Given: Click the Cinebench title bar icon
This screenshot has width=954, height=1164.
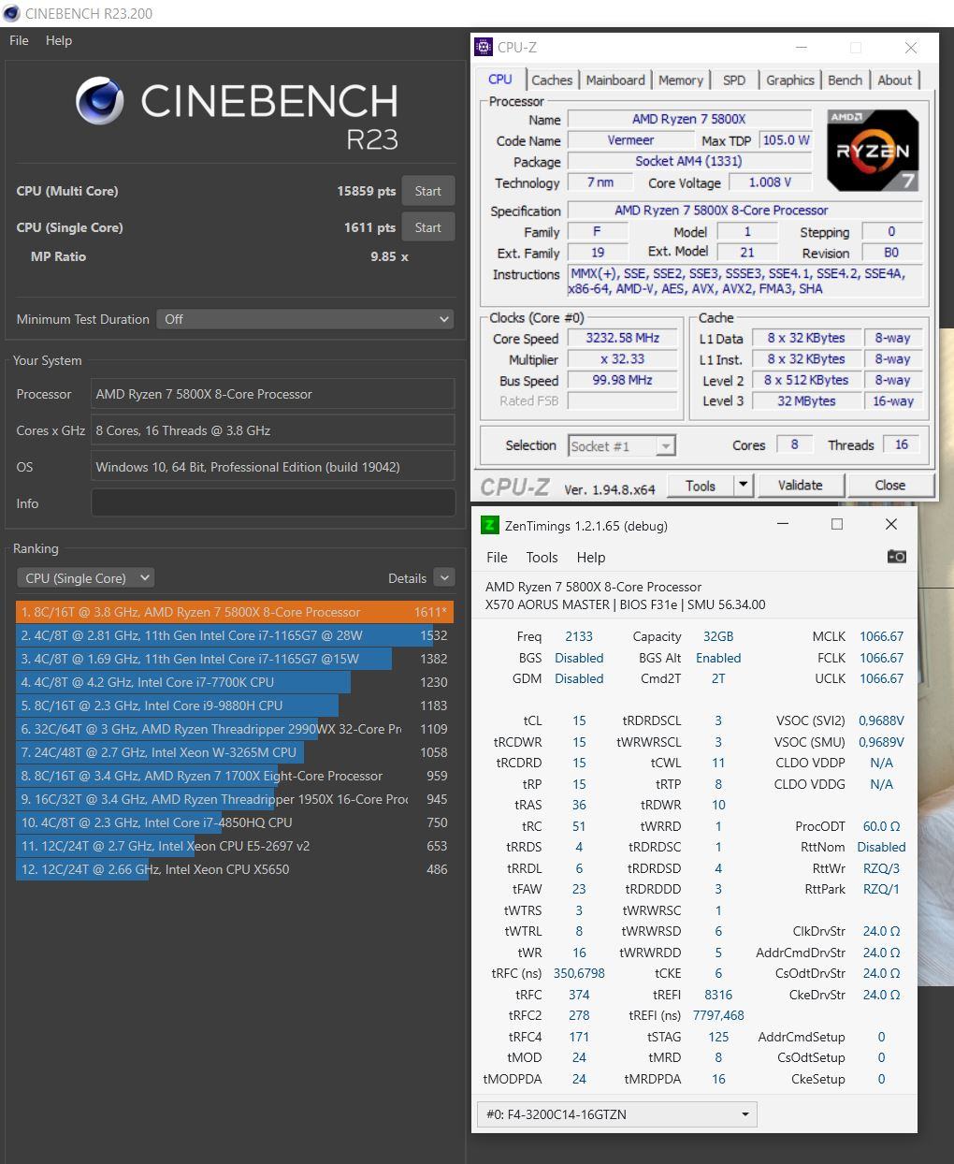Looking at the screenshot, I should tap(11, 13).
